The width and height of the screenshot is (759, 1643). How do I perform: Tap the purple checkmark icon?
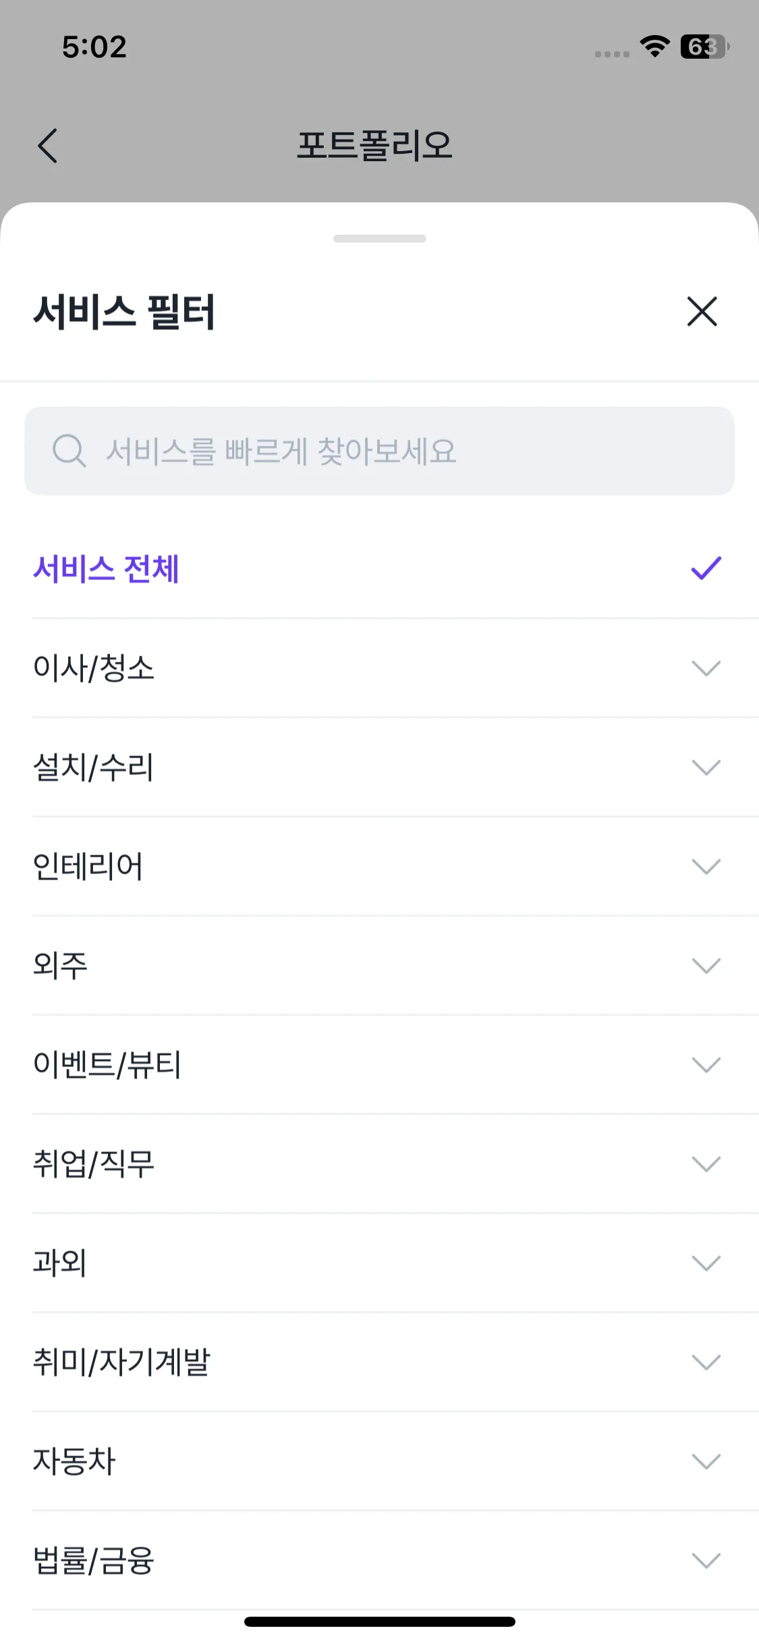click(x=706, y=569)
